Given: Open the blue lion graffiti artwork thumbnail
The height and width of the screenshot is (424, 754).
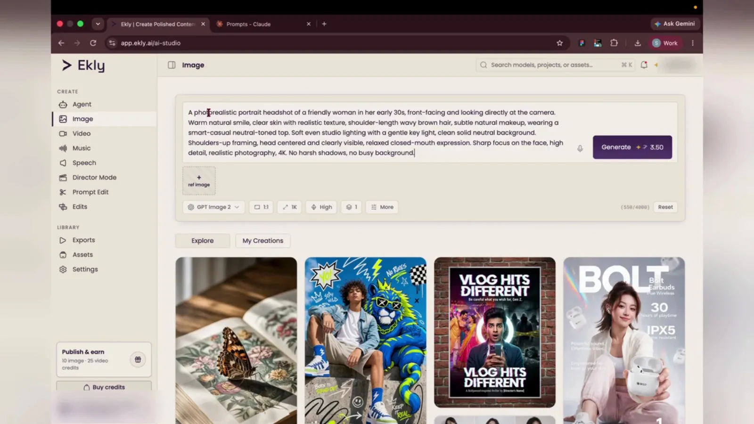Looking at the screenshot, I should click(365, 340).
